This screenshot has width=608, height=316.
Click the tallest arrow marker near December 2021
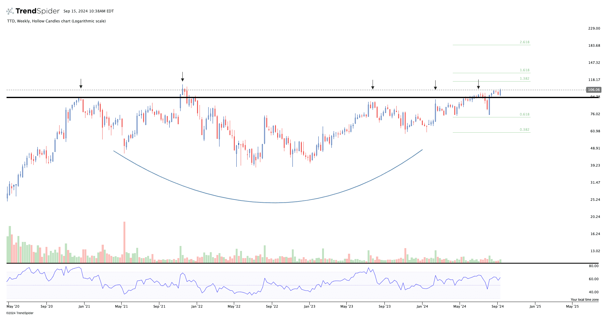(x=182, y=77)
